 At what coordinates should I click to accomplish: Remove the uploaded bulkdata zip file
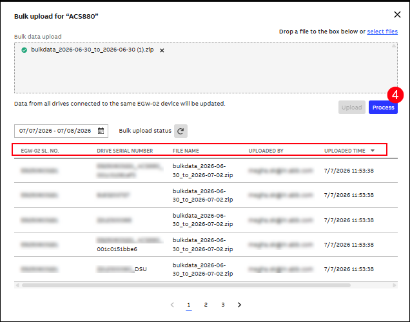pyautogui.click(x=162, y=50)
